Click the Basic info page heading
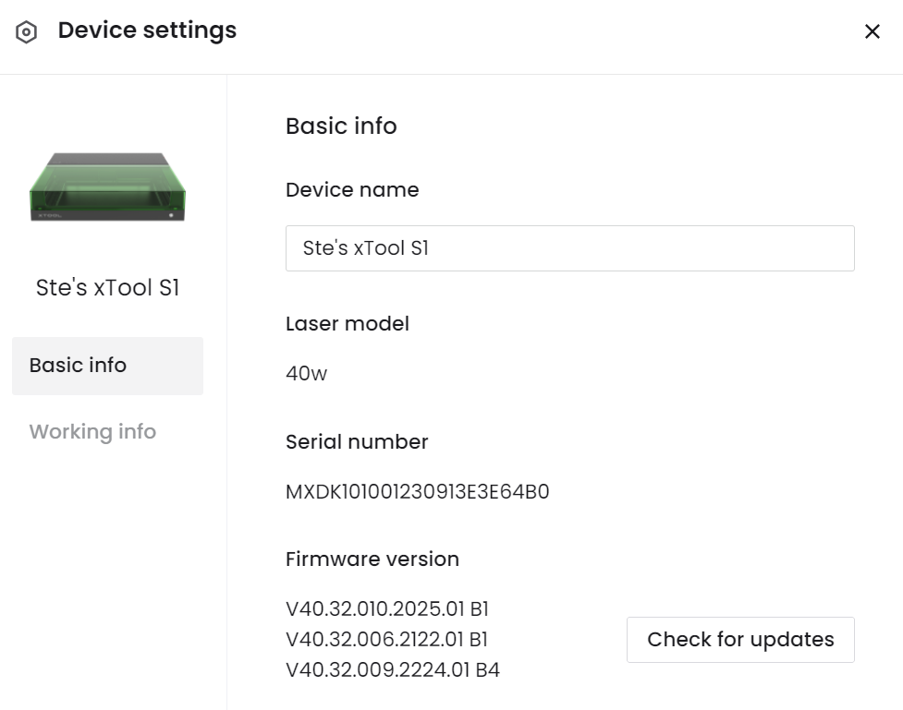Viewport: 903px width, 710px height. coord(341,126)
